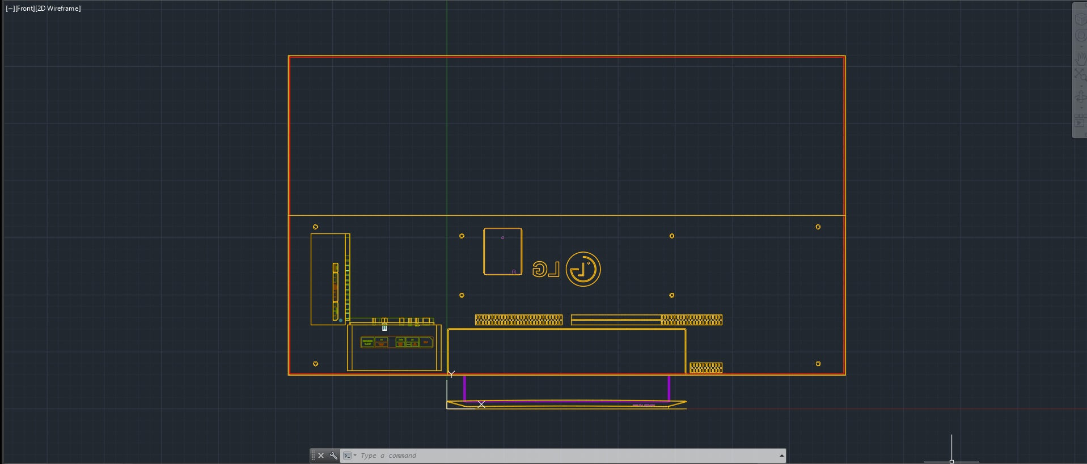The width and height of the screenshot is (1087, 464).
Task: Open command line customize wrench
Action: 333,456
